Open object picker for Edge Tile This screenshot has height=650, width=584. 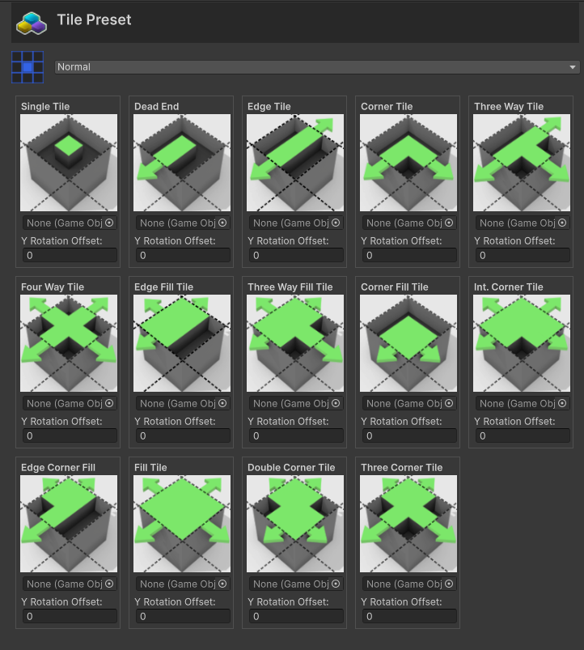[336, 223]
